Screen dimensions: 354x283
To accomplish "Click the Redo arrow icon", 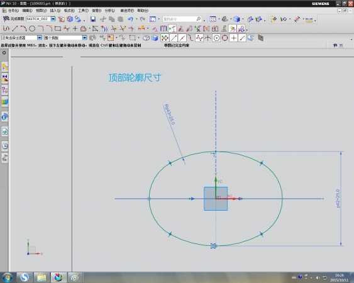I will click(x=143, y=19).
